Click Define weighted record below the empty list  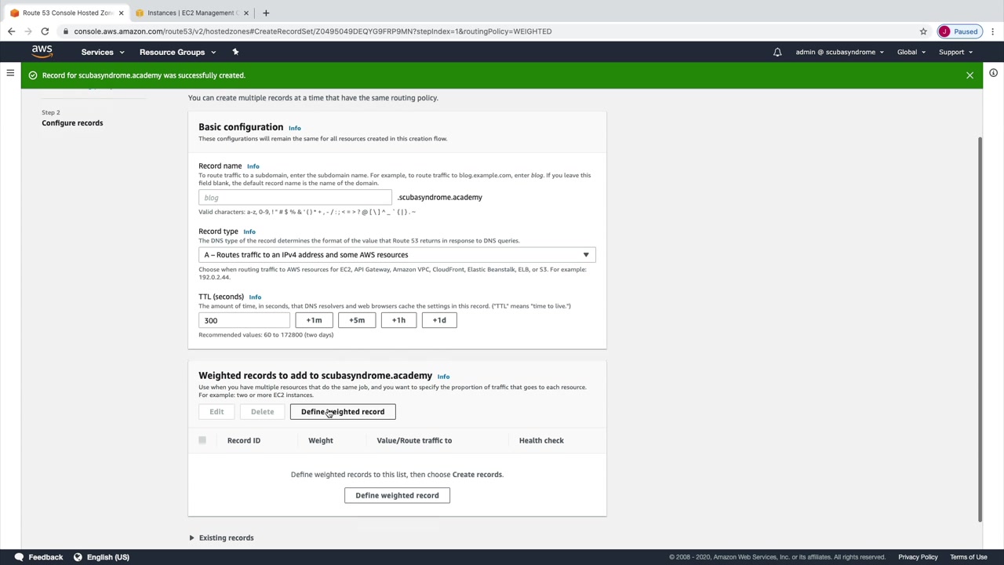coord(397,495)
